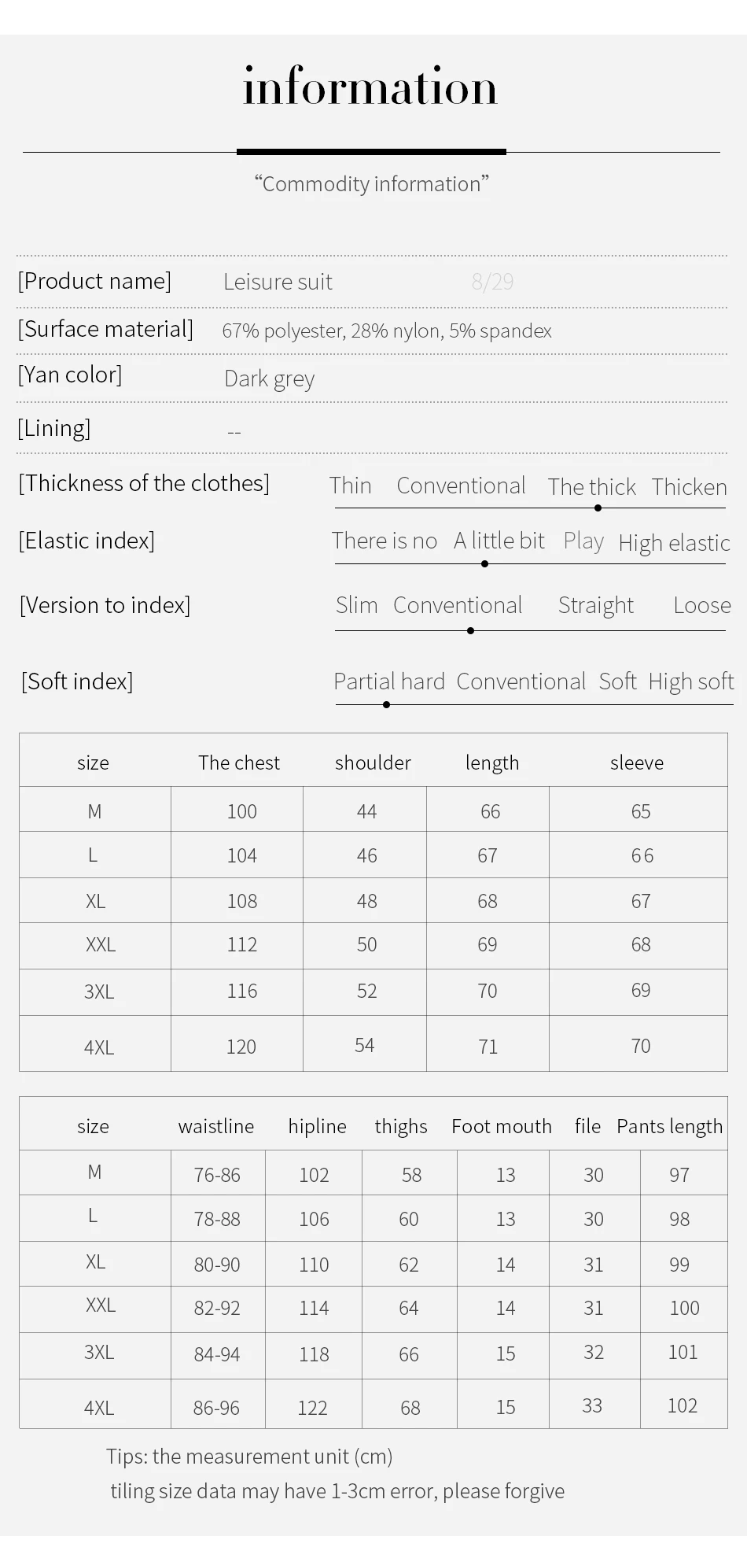Select the 'Thicken' thickness option
This screenshot has height=1551, width=747.
[x=689, y=487]
